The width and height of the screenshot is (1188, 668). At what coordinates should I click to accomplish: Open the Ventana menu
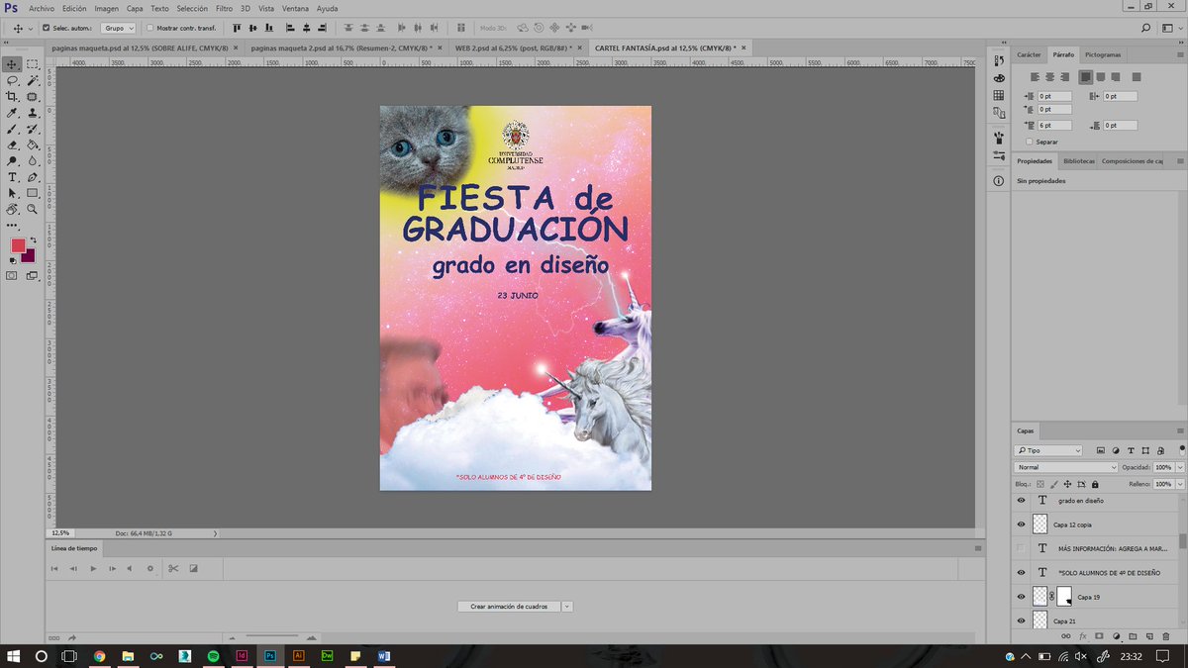pyautogui.click(x=295, y=8)
